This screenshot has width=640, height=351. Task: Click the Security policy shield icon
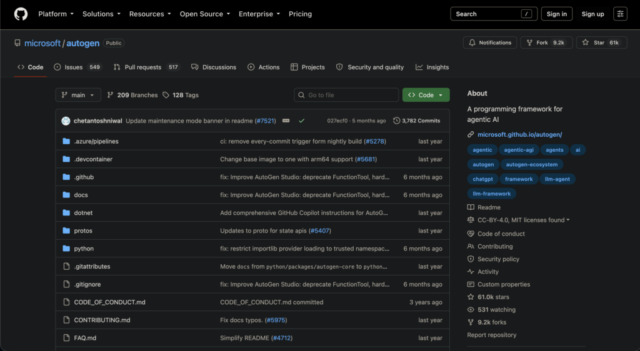click(x=471, y=259)
